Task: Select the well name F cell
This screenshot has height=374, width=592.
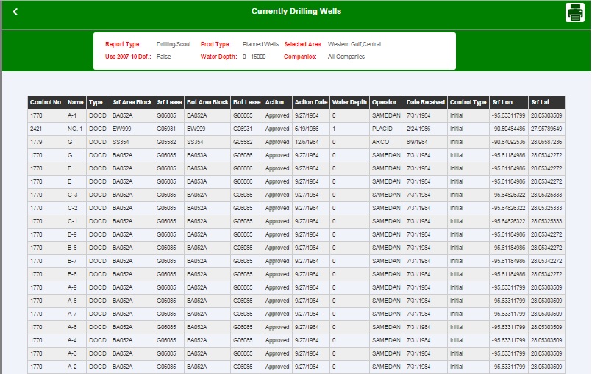Action: (x=76, y=168)
